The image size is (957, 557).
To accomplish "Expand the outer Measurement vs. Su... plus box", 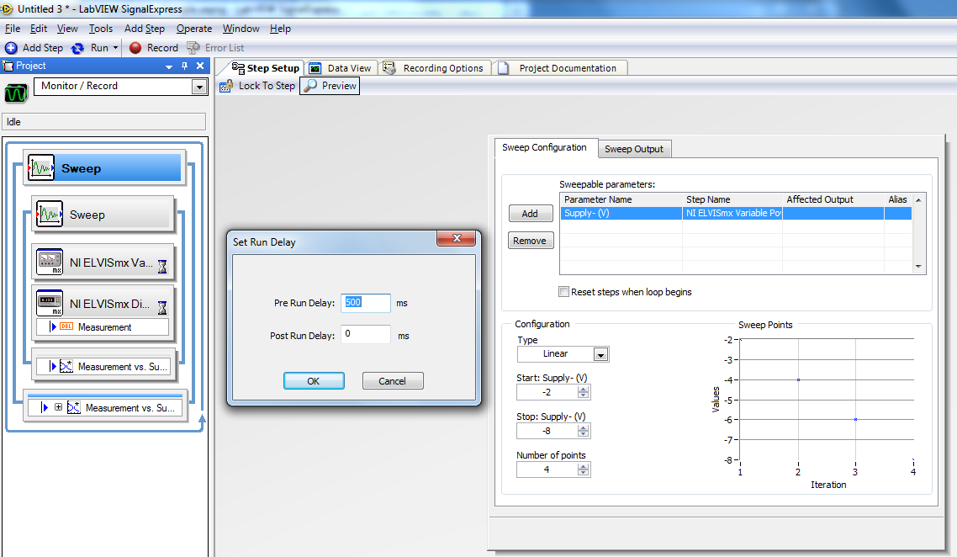I will (59, 406).
